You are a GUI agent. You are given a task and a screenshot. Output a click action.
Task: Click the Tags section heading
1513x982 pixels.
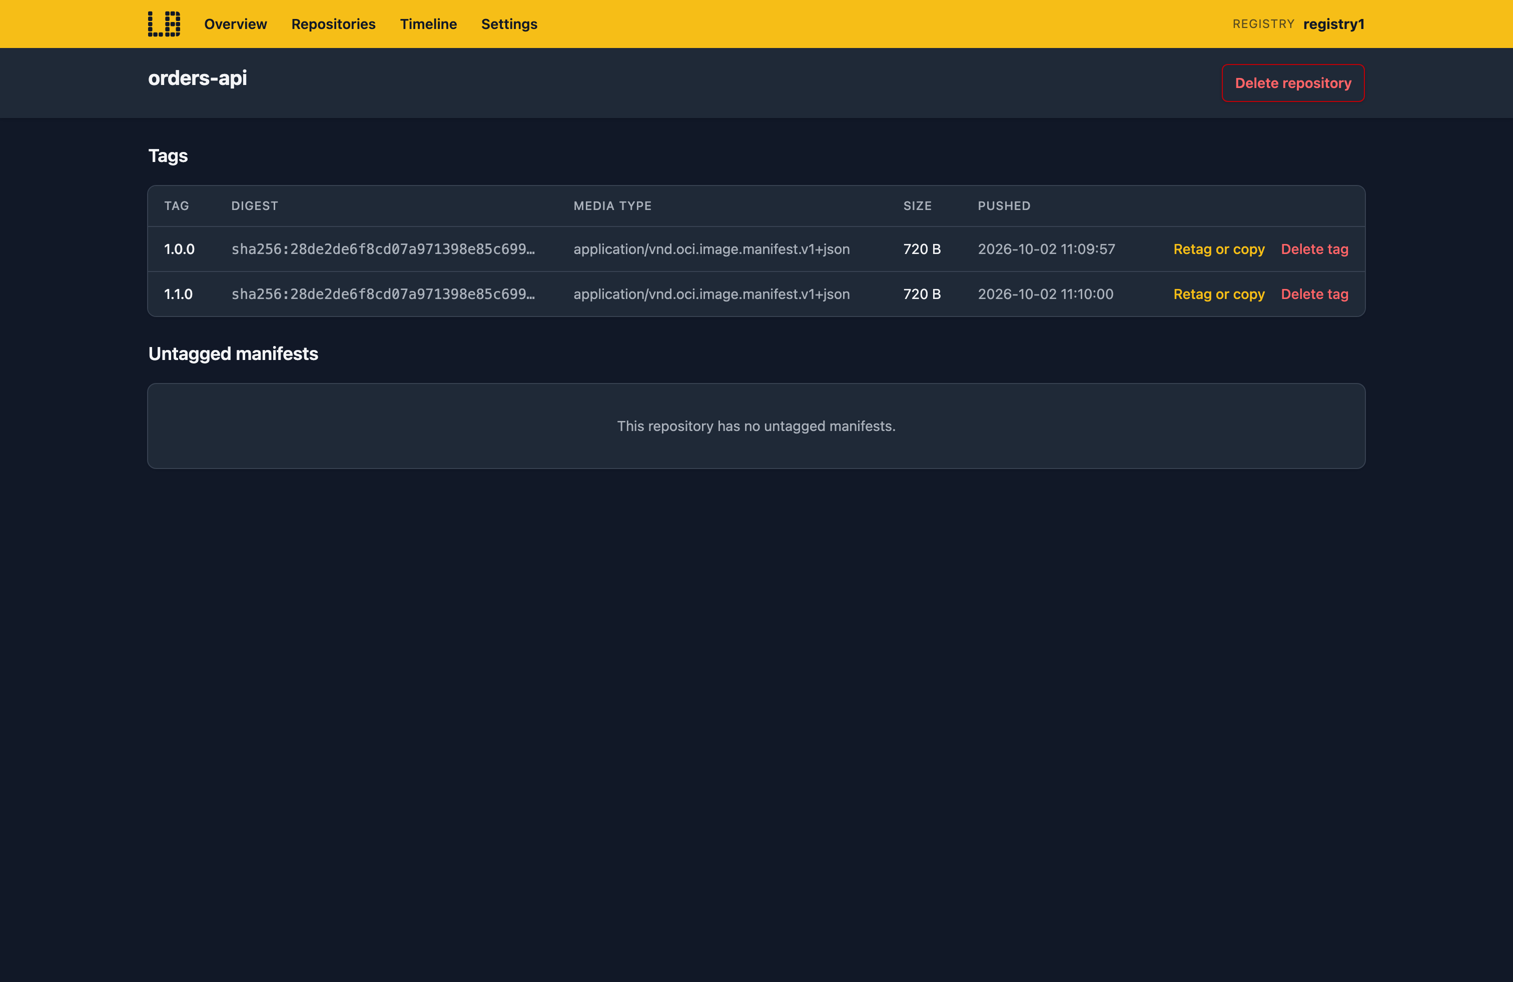pos(168,155)
